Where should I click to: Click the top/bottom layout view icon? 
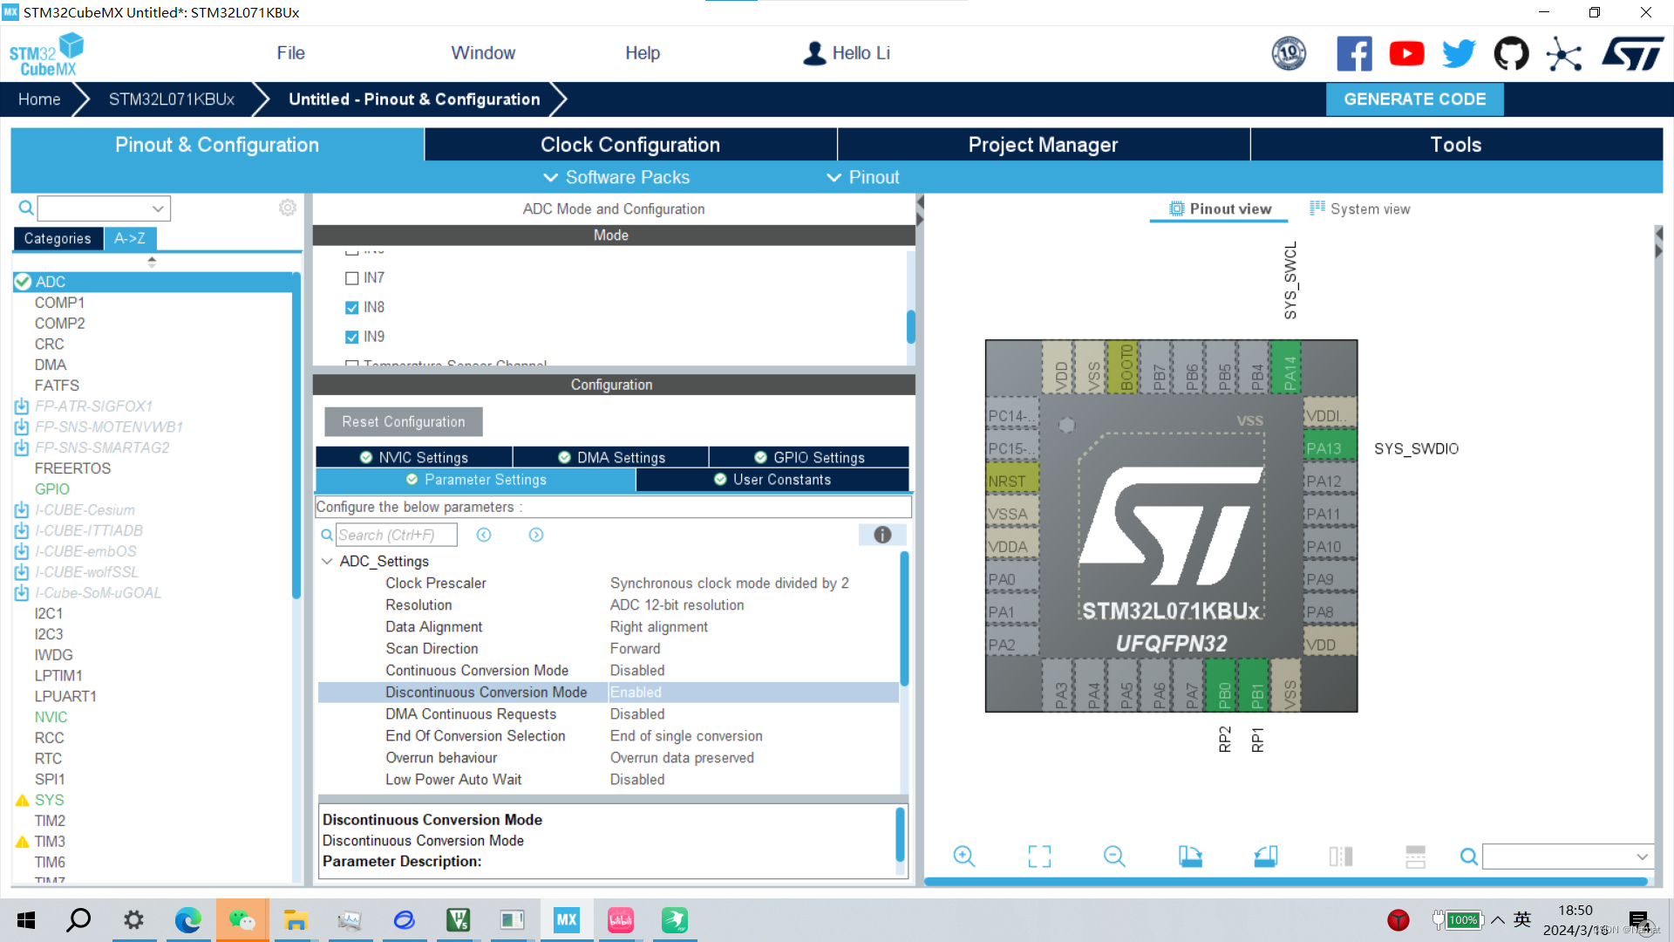tap(1416, 857)
